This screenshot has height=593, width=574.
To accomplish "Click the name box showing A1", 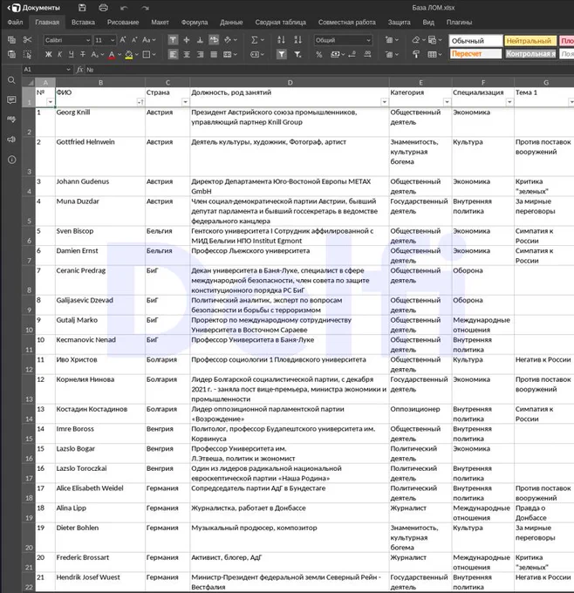I will (44, 70).
